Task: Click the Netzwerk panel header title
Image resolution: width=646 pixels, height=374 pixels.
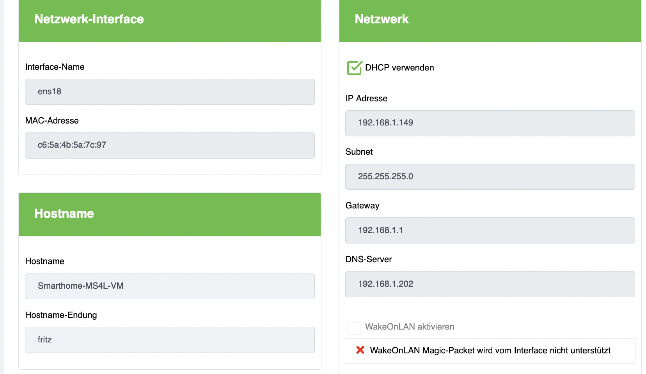Action: point(382,19)
